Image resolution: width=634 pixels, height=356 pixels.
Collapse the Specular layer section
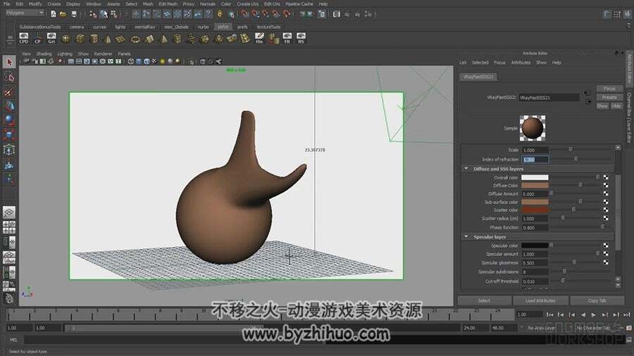click(466, 237)
